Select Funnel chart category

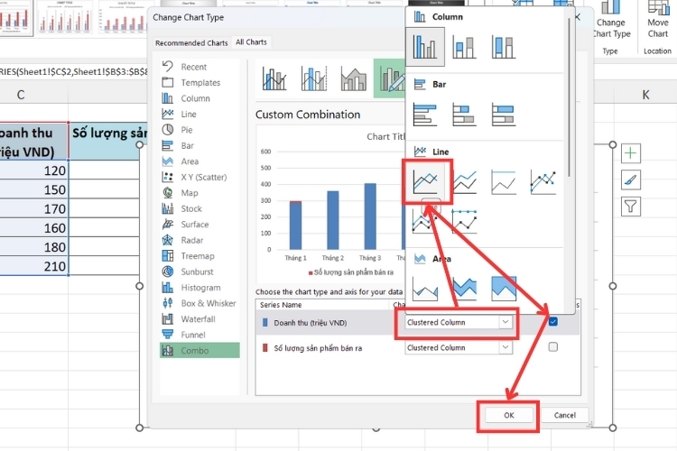click(x=199, y=335)
